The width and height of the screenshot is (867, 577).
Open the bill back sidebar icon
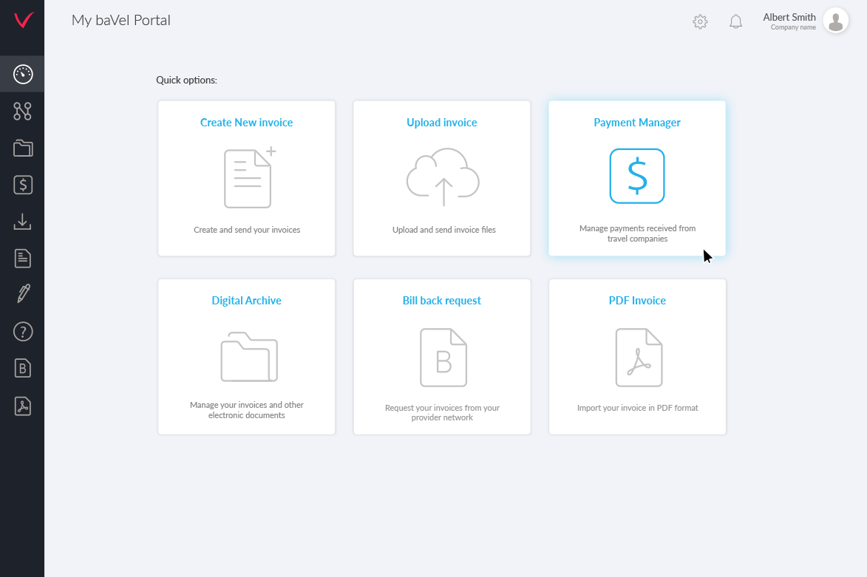click(23, 368)
